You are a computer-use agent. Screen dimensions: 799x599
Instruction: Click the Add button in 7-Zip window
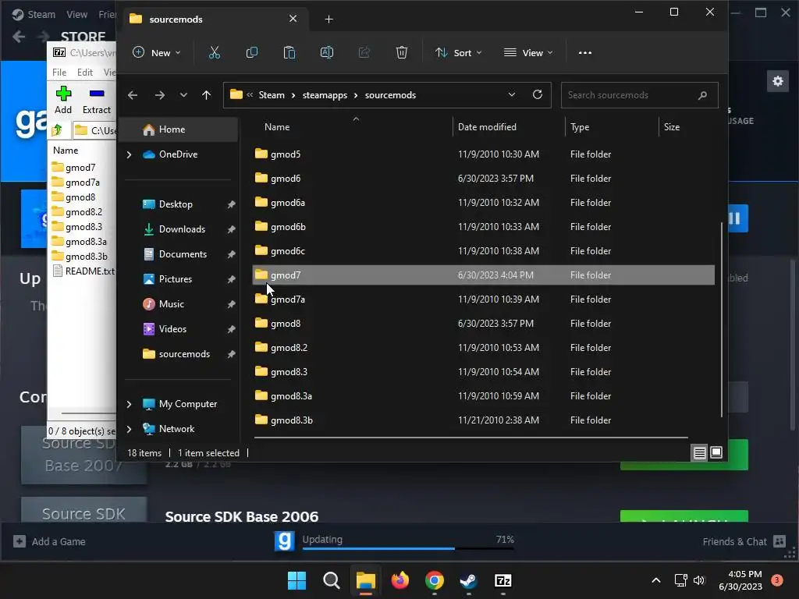63,100
